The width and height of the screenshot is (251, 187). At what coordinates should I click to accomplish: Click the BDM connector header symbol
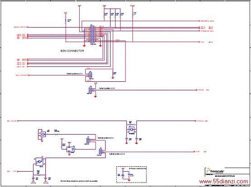coord(92,34)
